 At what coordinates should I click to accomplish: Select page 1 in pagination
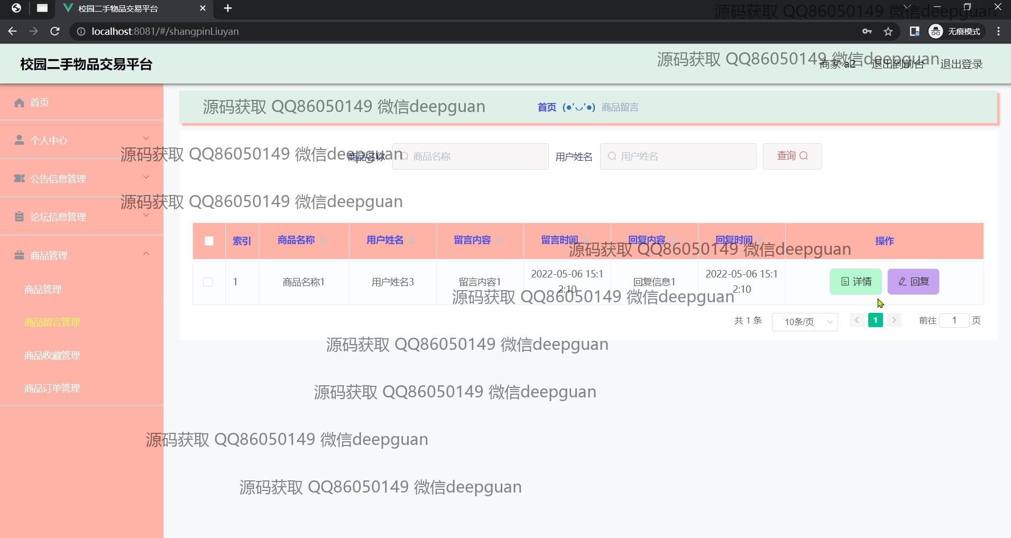tap(875, 320)
